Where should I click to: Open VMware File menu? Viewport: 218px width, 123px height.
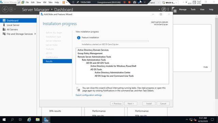click(27, 2)
